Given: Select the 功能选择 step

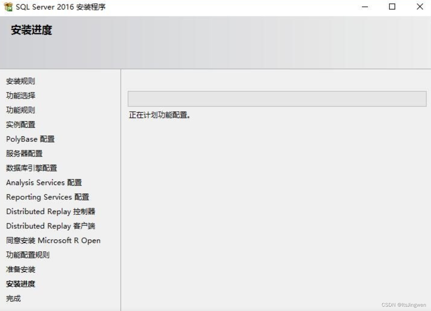Looking at the screenshot, I should coord(20,96).
